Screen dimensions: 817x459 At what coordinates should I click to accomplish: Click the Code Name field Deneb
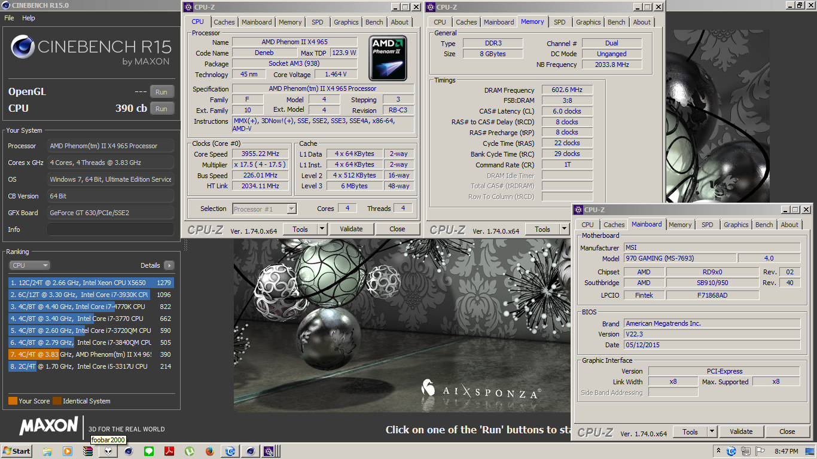click(x=264, y=53)
